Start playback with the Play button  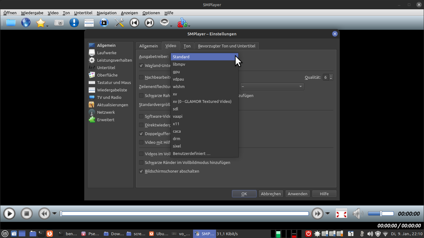[x=9, y=214]
